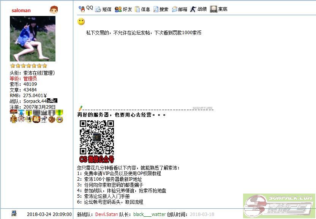Open the Devil.Satan team link
This screenshot has width=316, height=219.
point(107,214)
